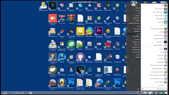Expand Windows Media Player submenu arrow
Viewport: 169px width, 95px height.
(x=142, y=45)
